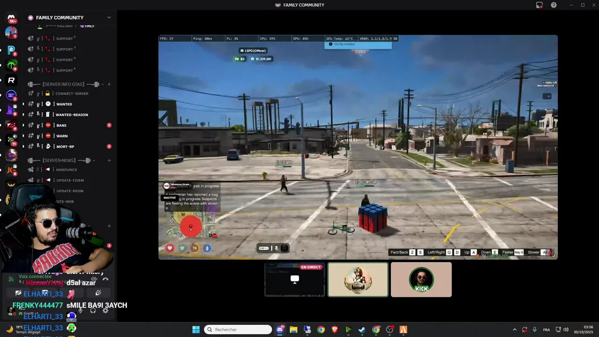Join the SUPPORT 5 voice channel
599x337 pixels.
69,70
